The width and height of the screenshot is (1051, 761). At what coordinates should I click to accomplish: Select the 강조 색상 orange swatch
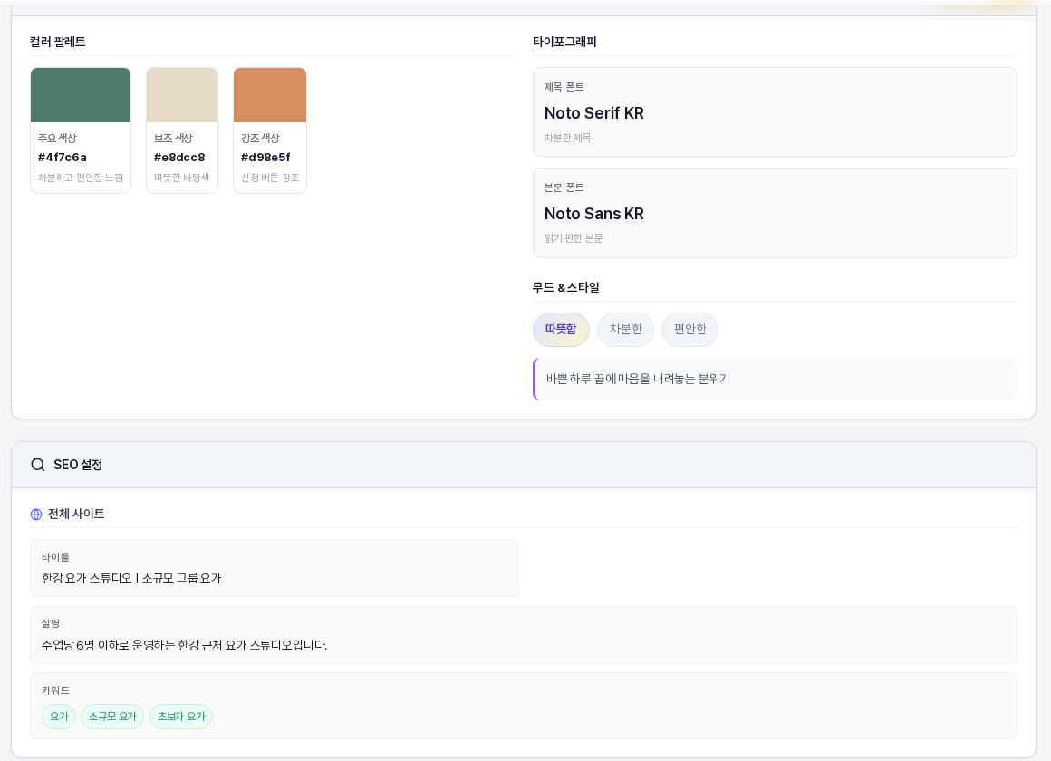point(270,95)
